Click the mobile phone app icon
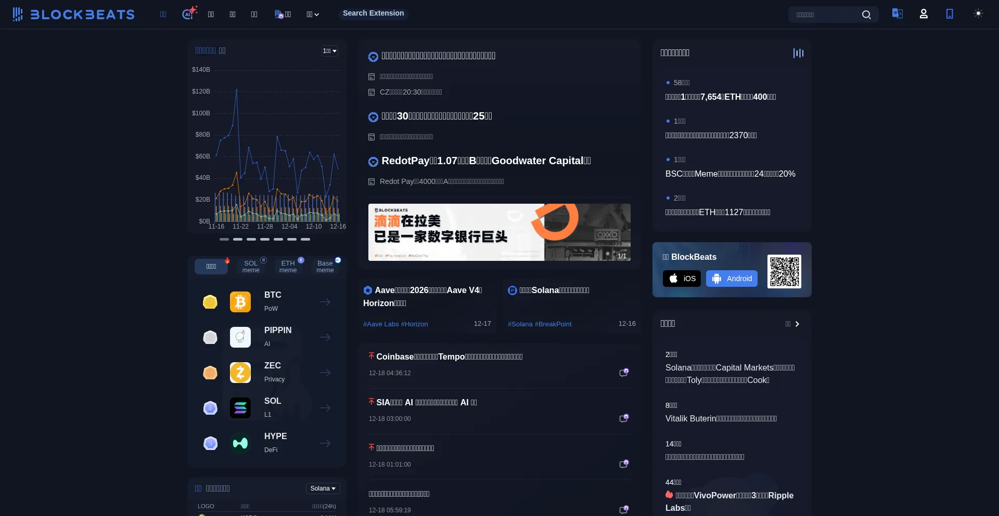999x516 pixels. pos(950,14)
